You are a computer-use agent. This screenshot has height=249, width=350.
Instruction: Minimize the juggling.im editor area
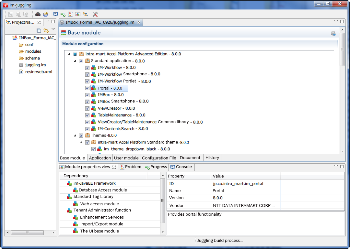pos(336,21)
